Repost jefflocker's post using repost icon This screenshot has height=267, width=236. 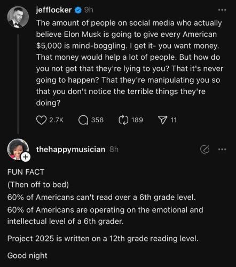[123, 120]
